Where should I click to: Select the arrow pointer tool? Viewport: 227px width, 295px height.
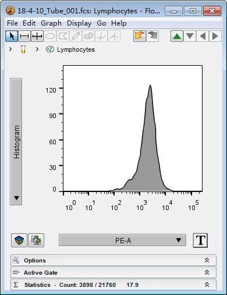click(x=12, y=36)
